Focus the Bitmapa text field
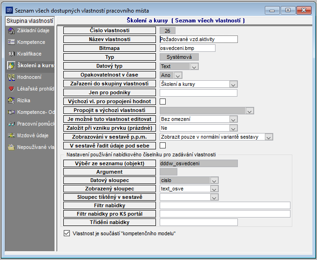The width and height of the screenshot is (317, 260). (188, 48)
